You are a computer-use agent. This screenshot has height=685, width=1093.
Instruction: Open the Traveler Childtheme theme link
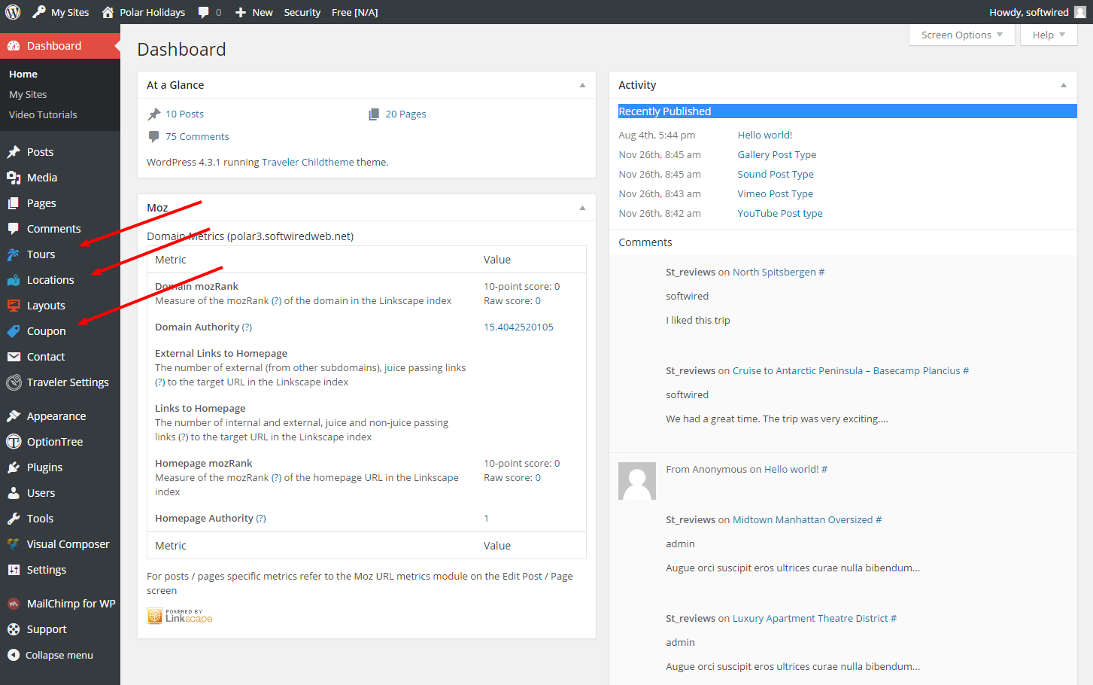point(308,162)
